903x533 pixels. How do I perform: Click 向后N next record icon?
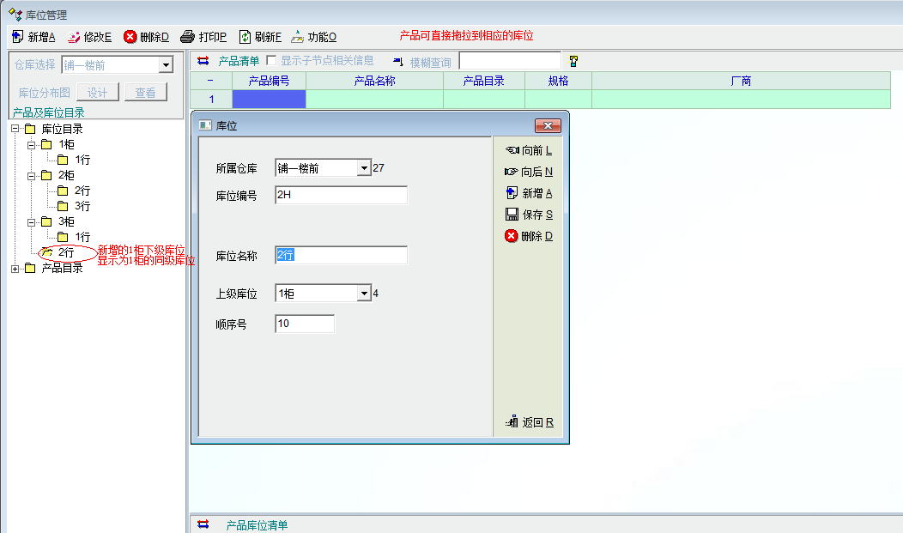[x=512, y=172]
